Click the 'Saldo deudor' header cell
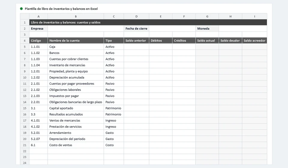Viewport: 288px width, 168px height. 230,40
